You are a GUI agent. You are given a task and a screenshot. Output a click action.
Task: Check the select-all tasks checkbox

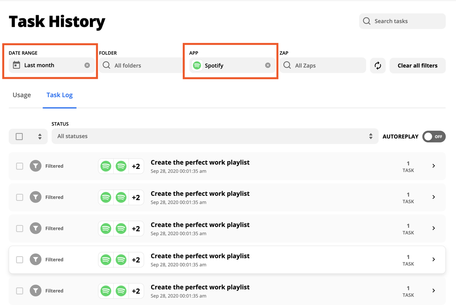point(19,137)
